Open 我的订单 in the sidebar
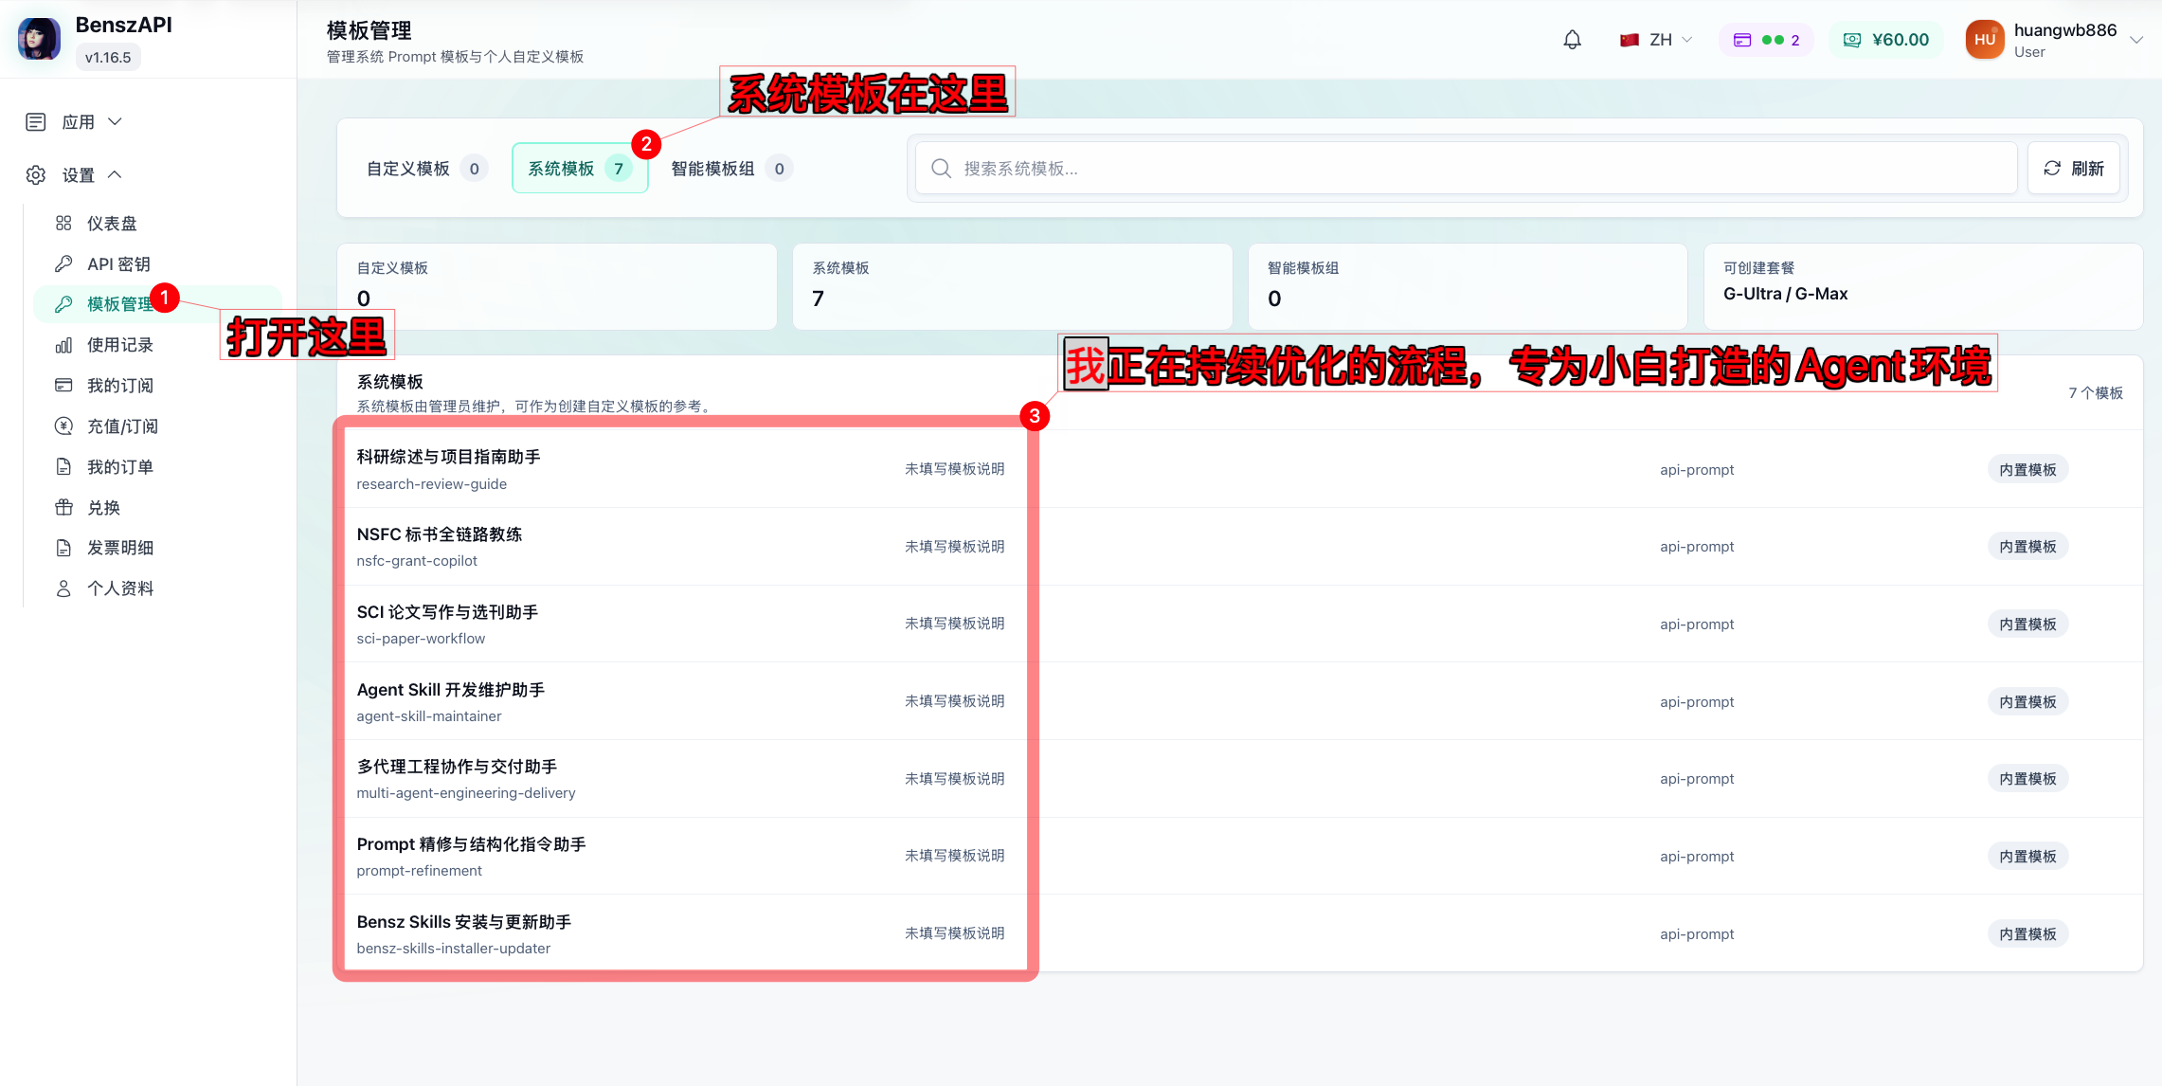This screenshot has width=2162, height=1086. coord(120,466)
